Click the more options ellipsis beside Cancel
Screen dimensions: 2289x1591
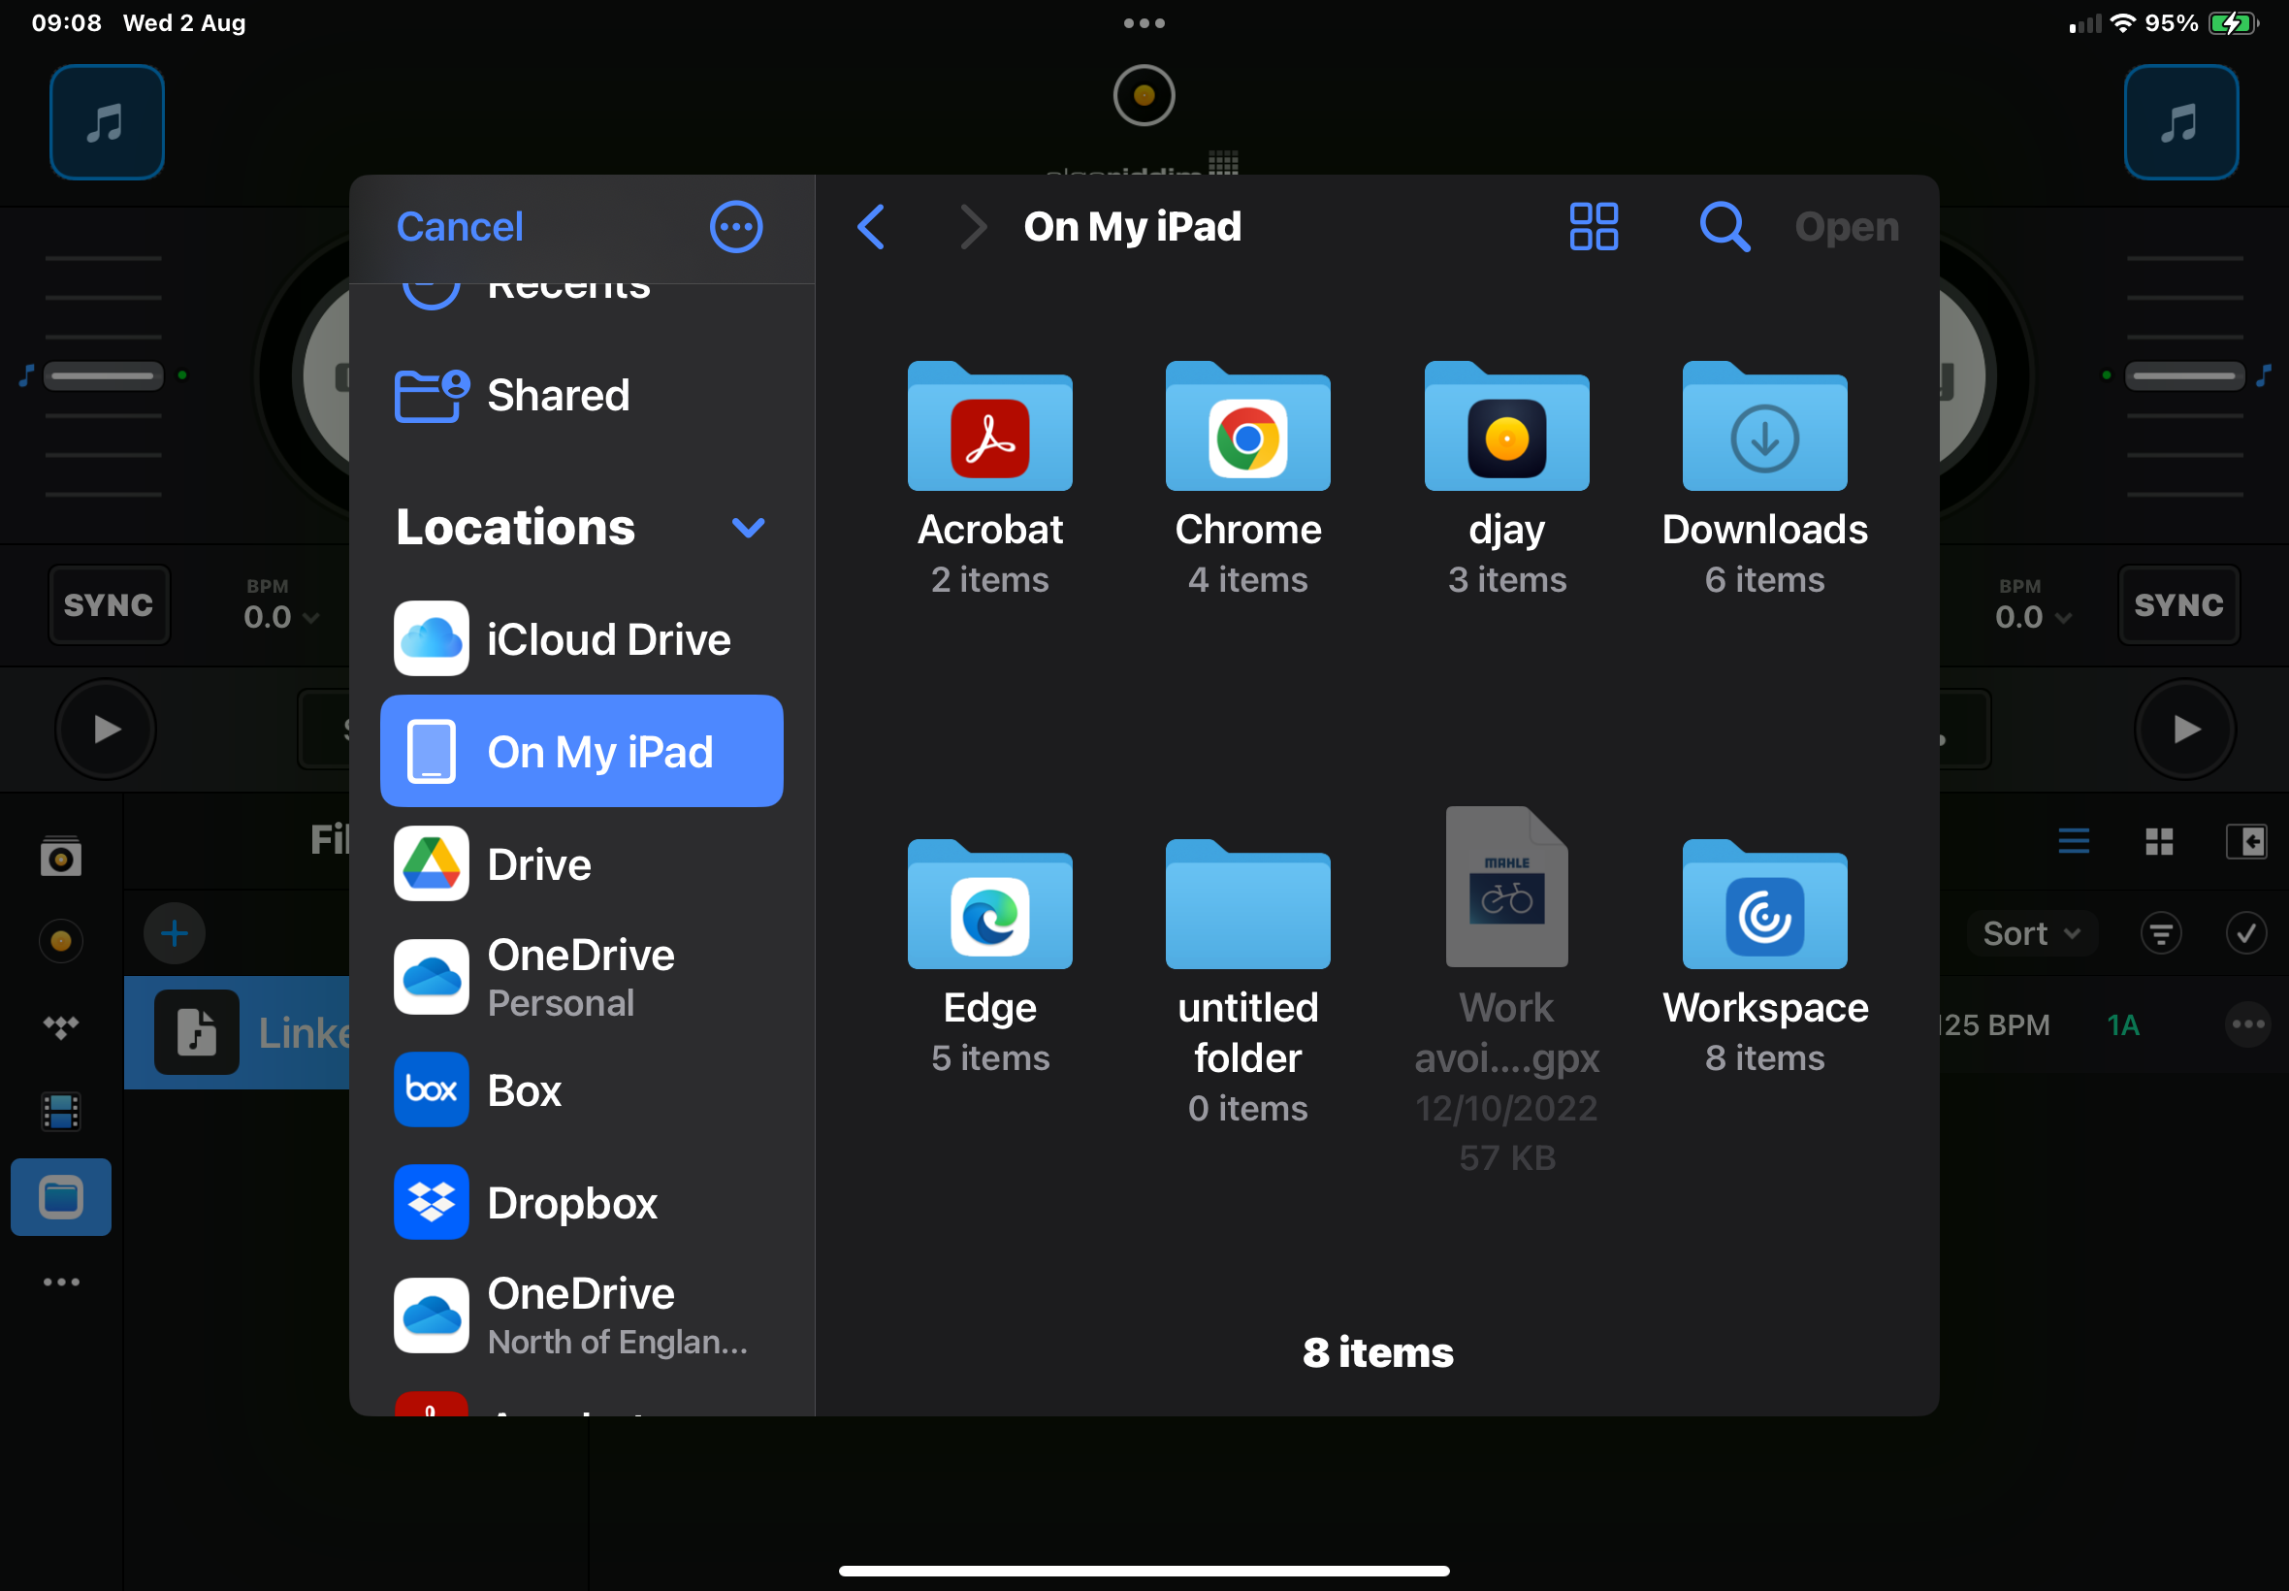point(735,227)
